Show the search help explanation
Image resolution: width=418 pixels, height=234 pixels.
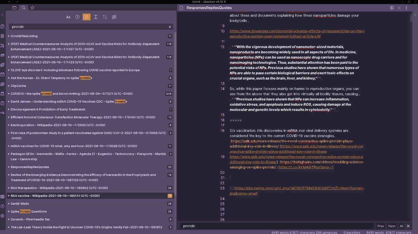click(x=77, y=17)
